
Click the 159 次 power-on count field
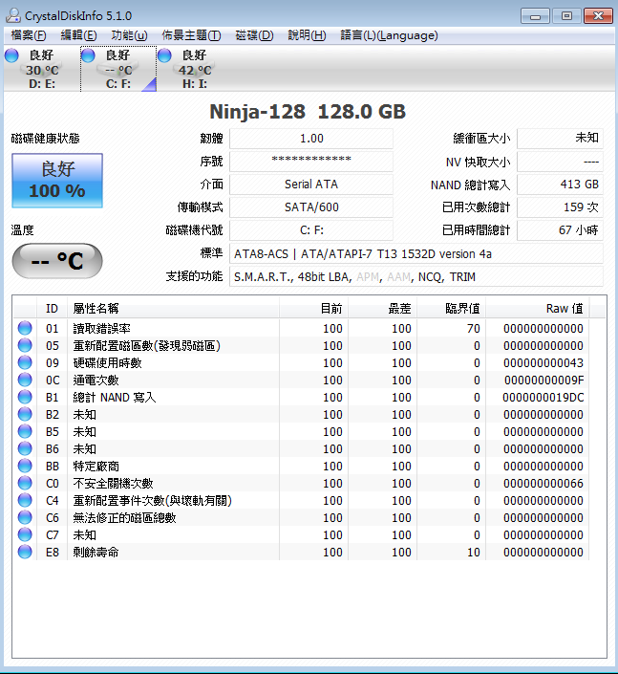[x=560, y=207]
